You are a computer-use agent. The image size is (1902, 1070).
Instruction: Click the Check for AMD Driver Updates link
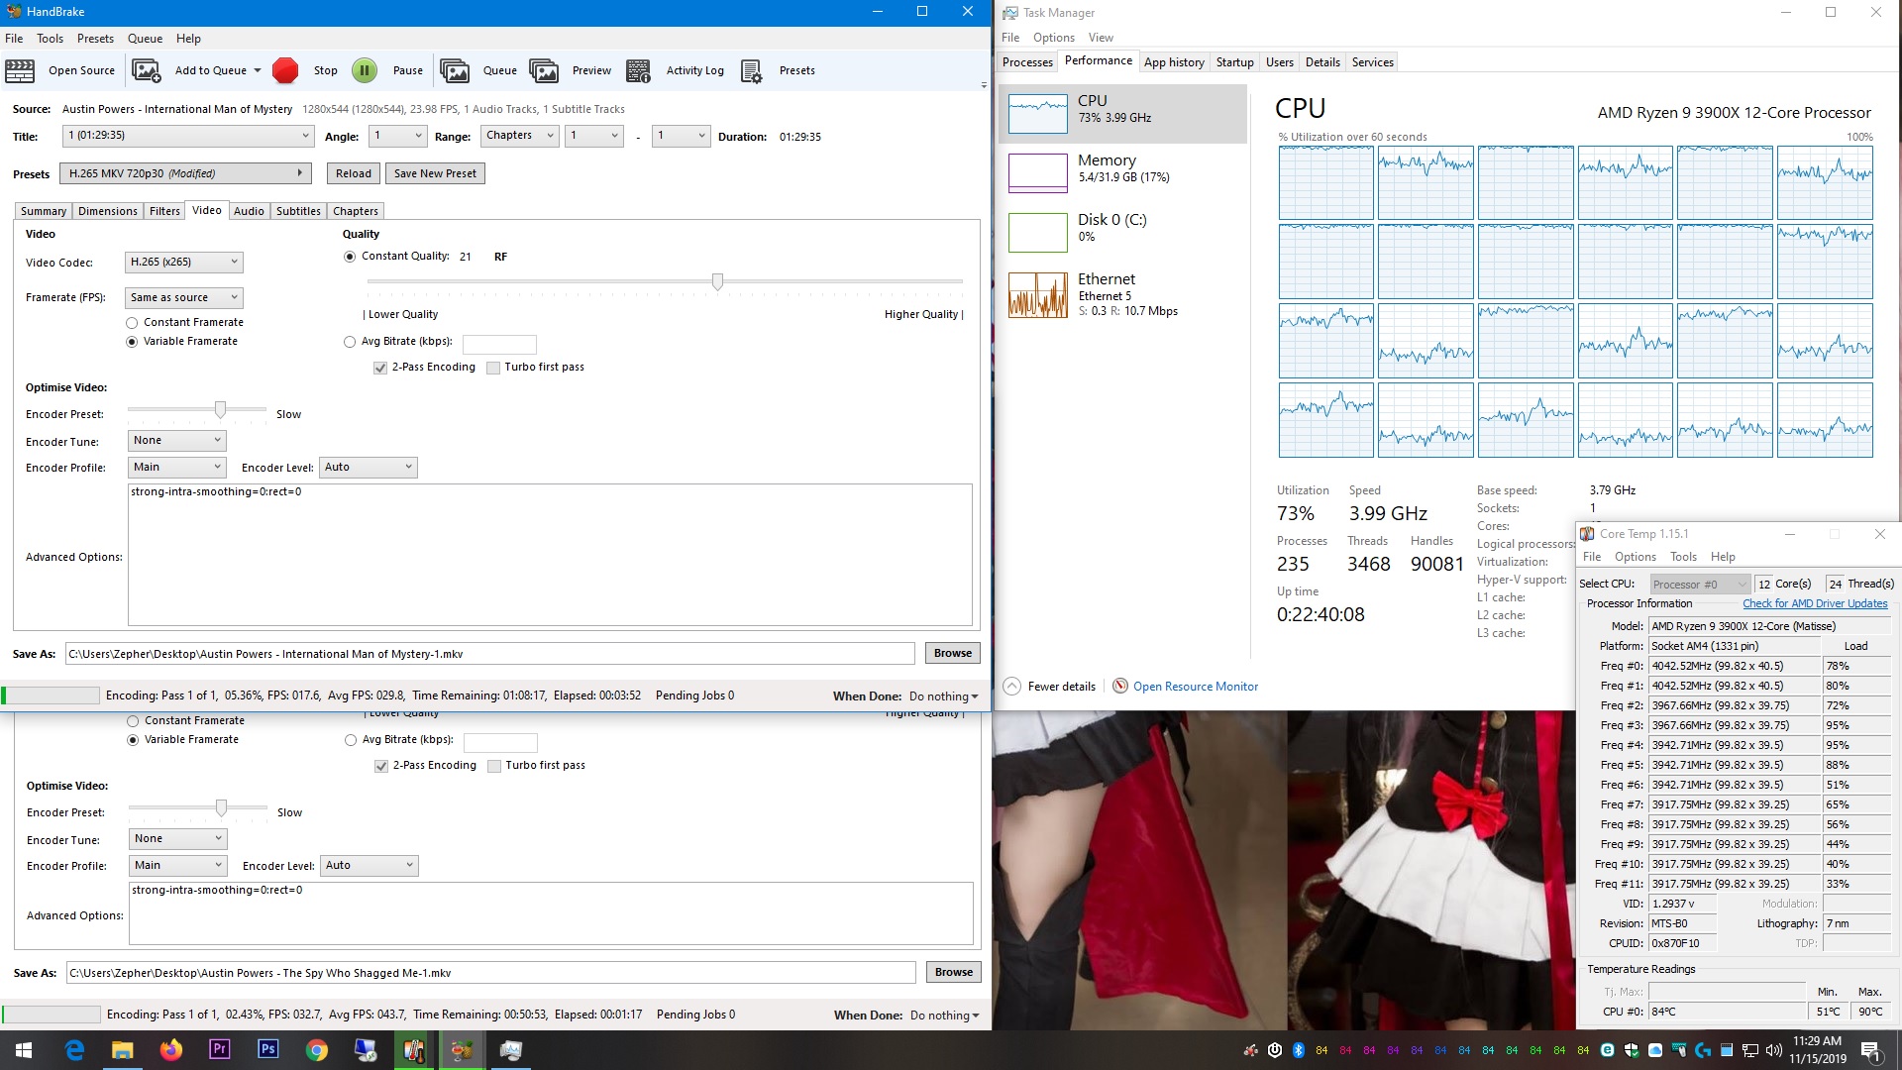coord(1815,604)
